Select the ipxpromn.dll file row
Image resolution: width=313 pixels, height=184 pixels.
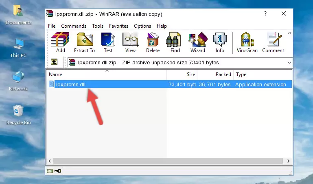tap(169, 84)
